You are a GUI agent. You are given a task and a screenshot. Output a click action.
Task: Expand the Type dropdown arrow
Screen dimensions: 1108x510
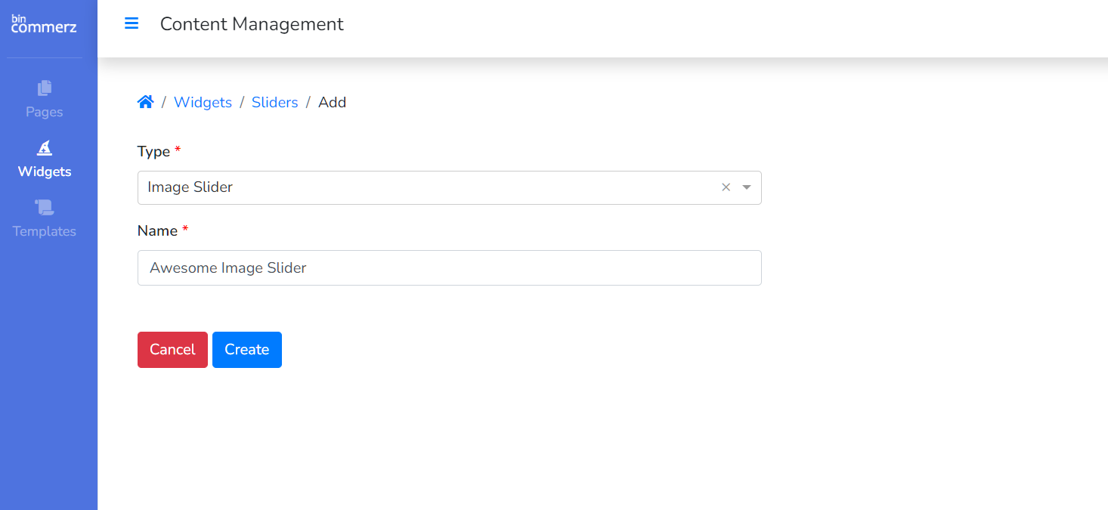747,187
